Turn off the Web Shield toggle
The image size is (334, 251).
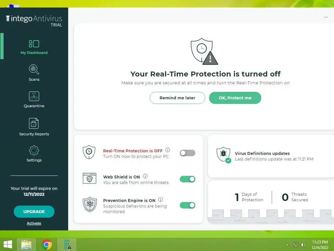[188, 179]
